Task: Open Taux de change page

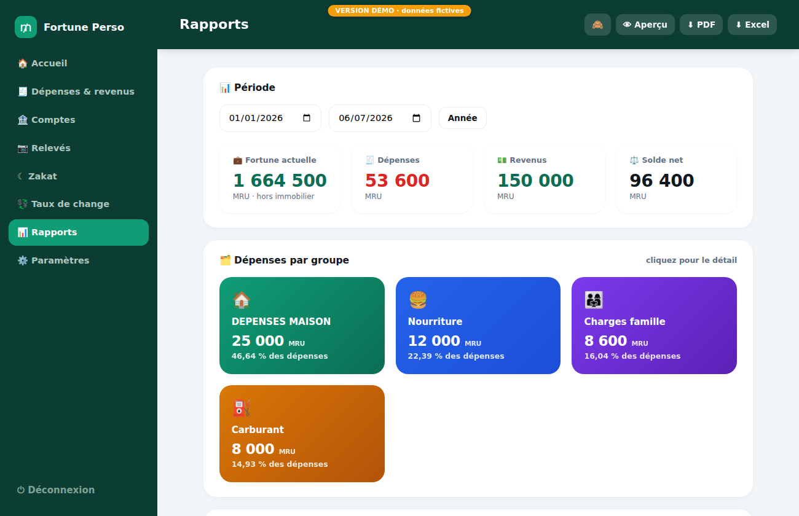Action: 79,204
